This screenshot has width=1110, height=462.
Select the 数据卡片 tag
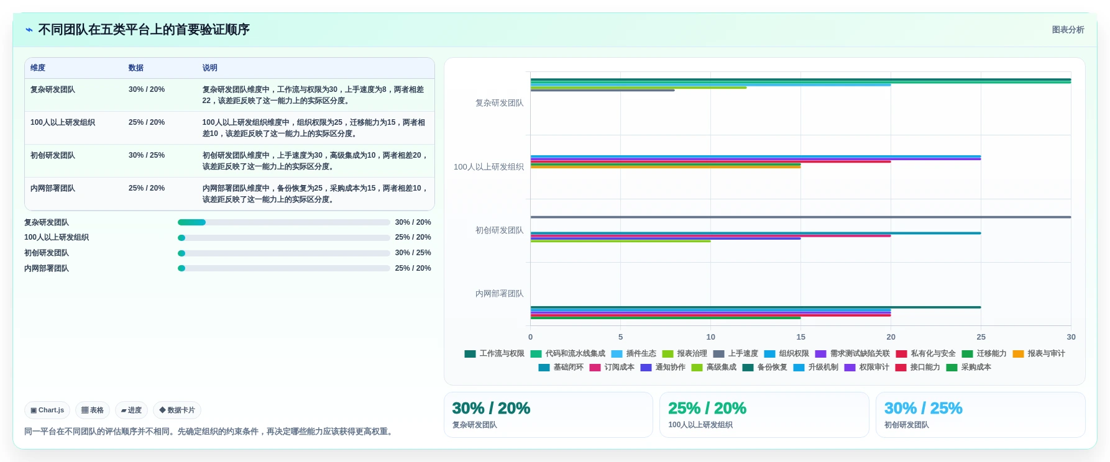(177, 410)
